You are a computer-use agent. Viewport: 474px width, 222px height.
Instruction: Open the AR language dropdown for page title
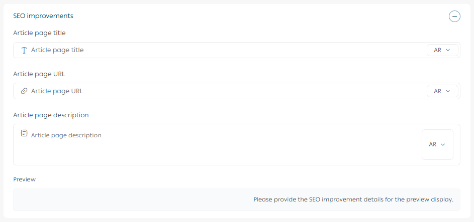pos(442,50)
